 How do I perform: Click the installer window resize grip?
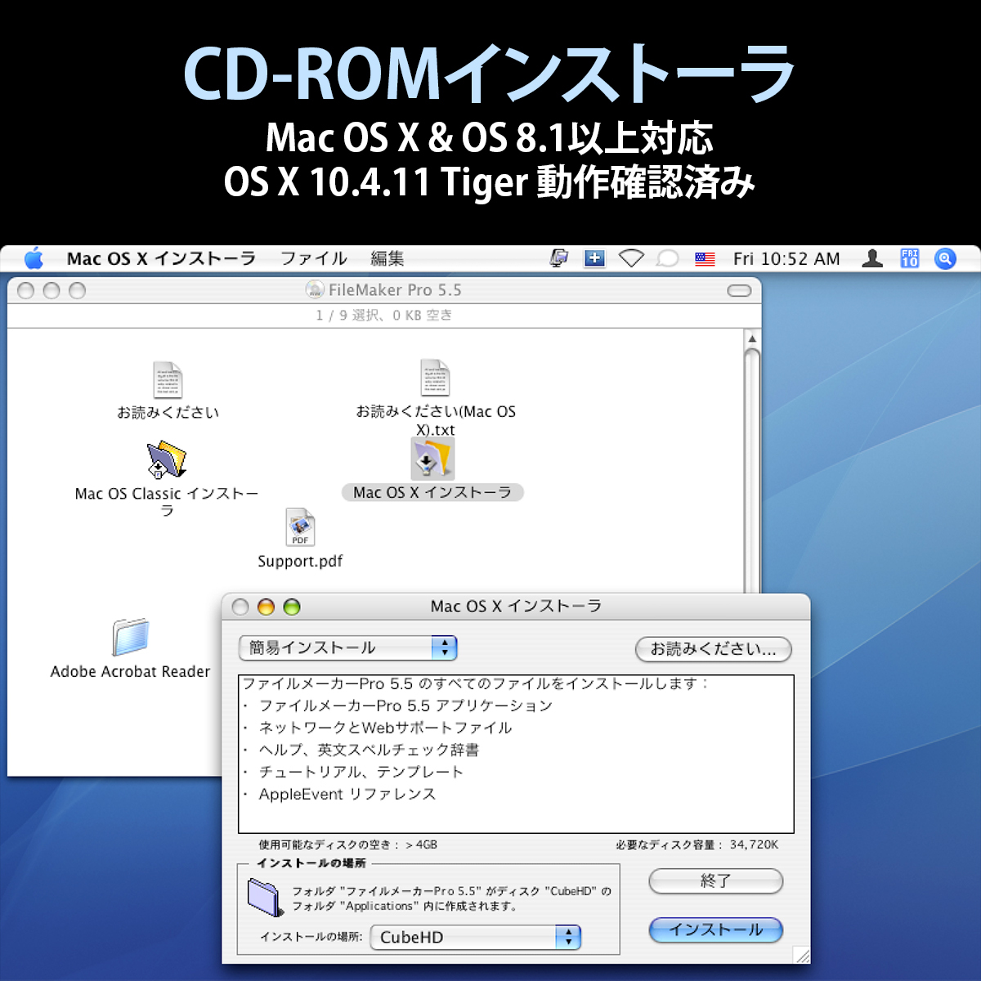pyautogui.click(x=802, y=956)
